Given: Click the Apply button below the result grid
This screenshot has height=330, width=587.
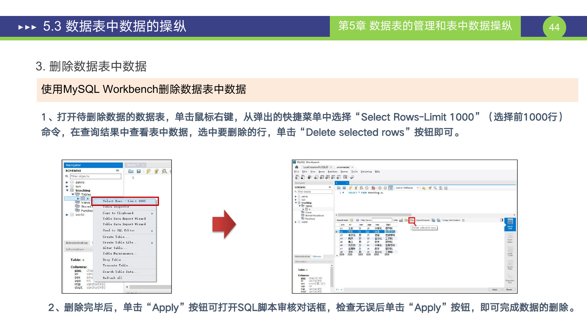Looking at the screenshot, I should point(495,290).
